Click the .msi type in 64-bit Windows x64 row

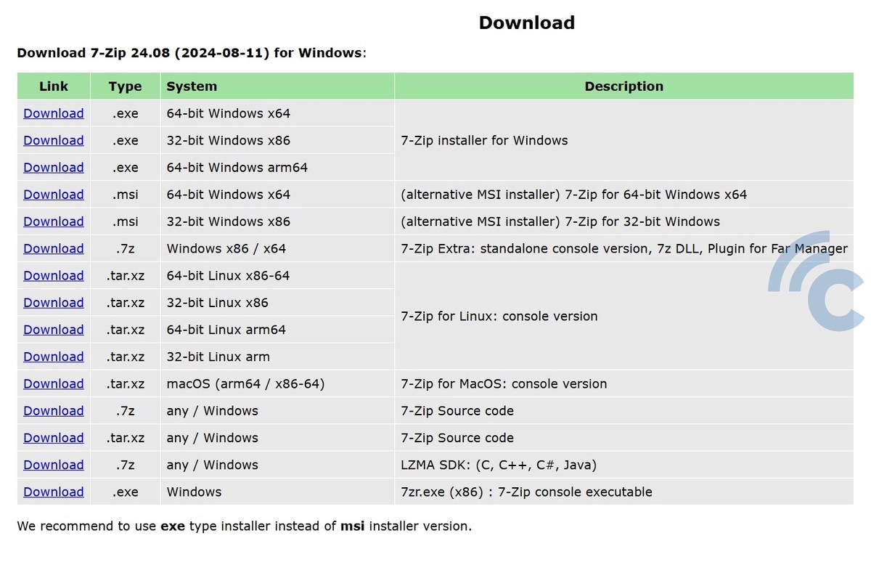pyautogui.click(x=125, y=195)
